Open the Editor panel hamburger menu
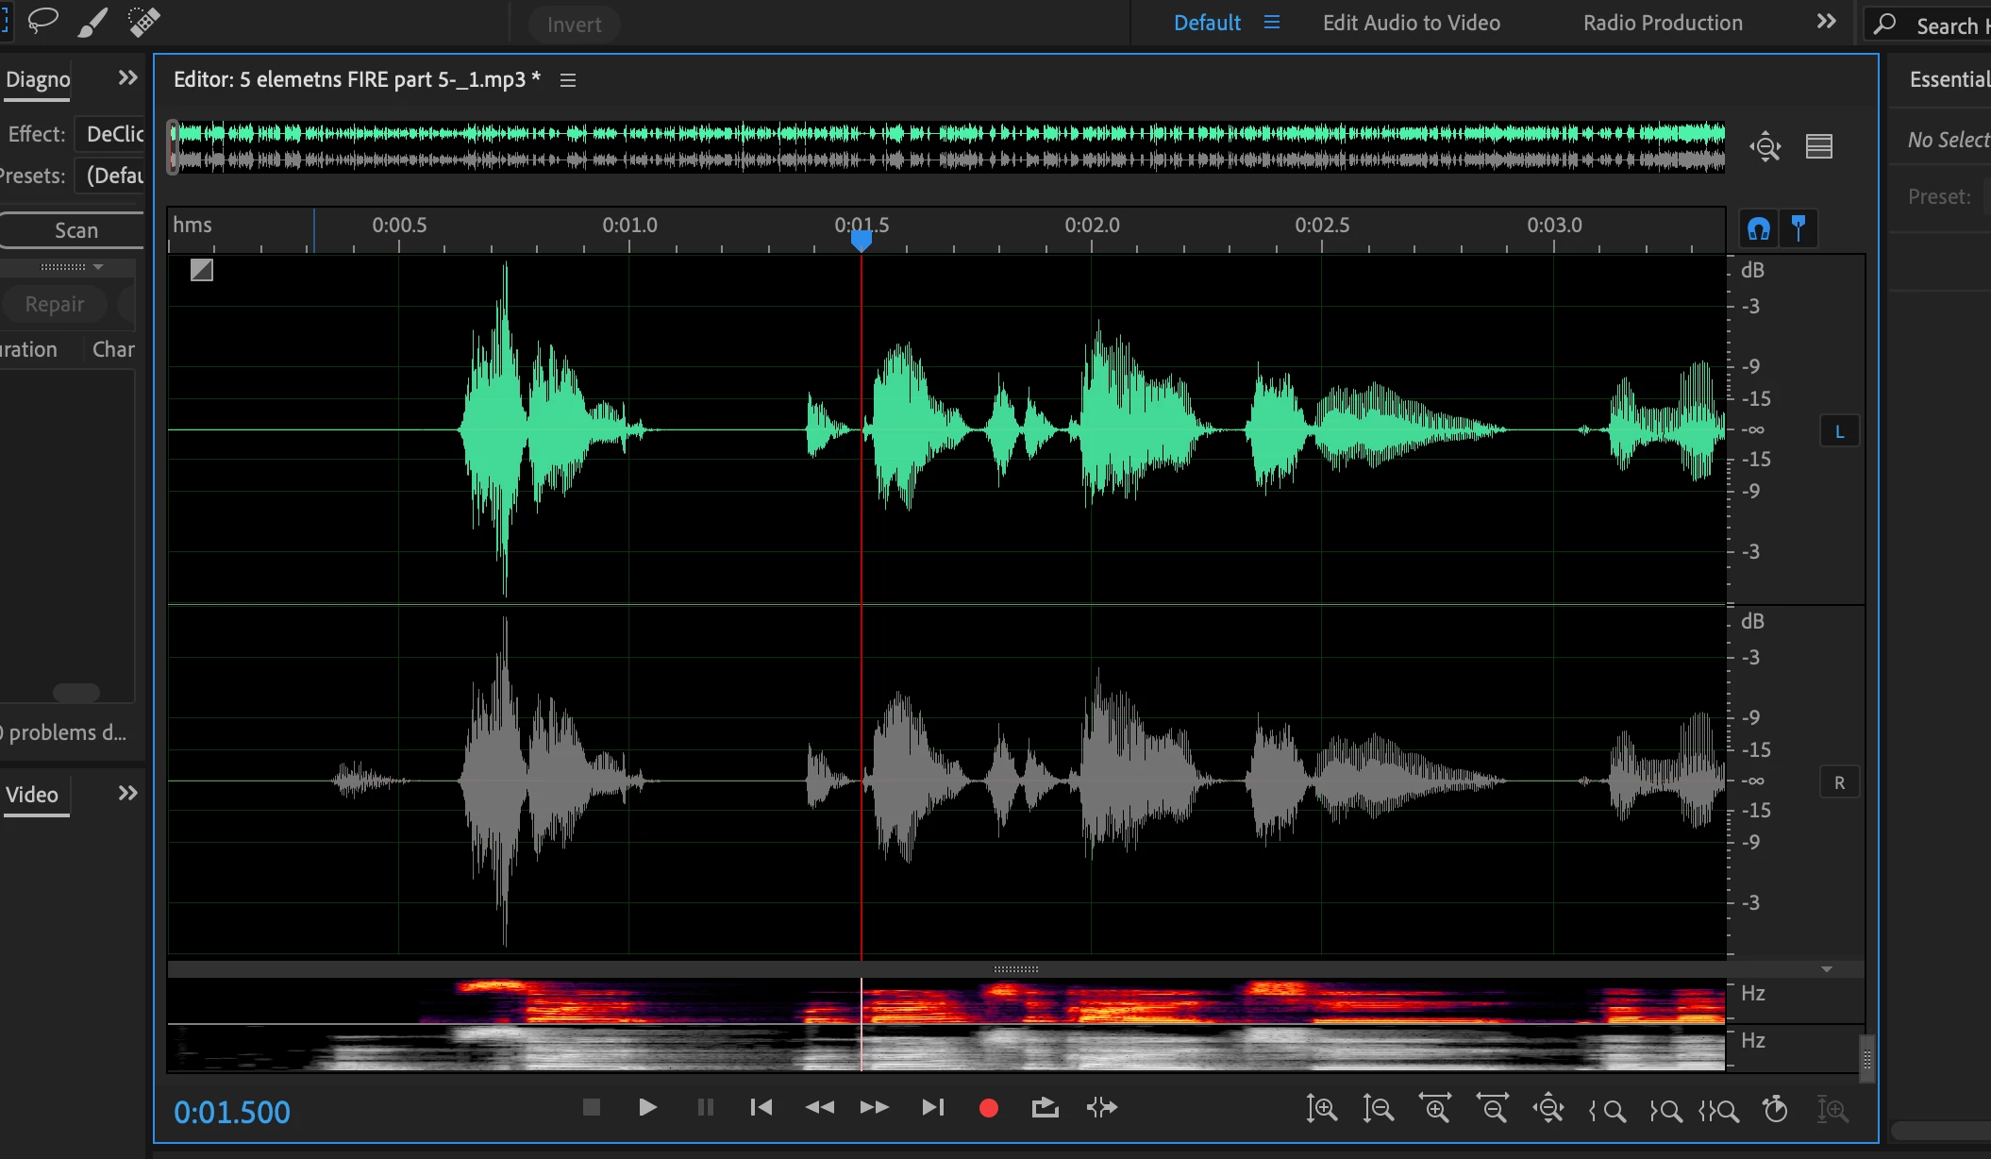 pos(568,80)
